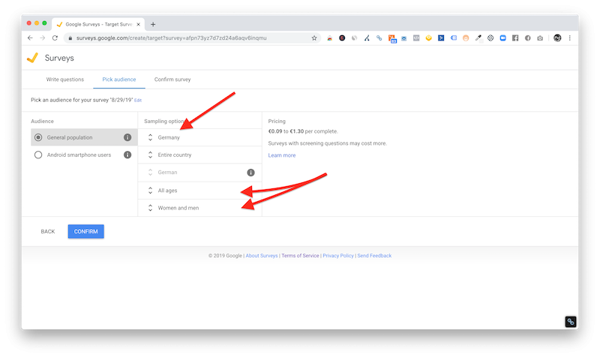
Task: Show info about Android smartphone users
Action: [127, 155]
